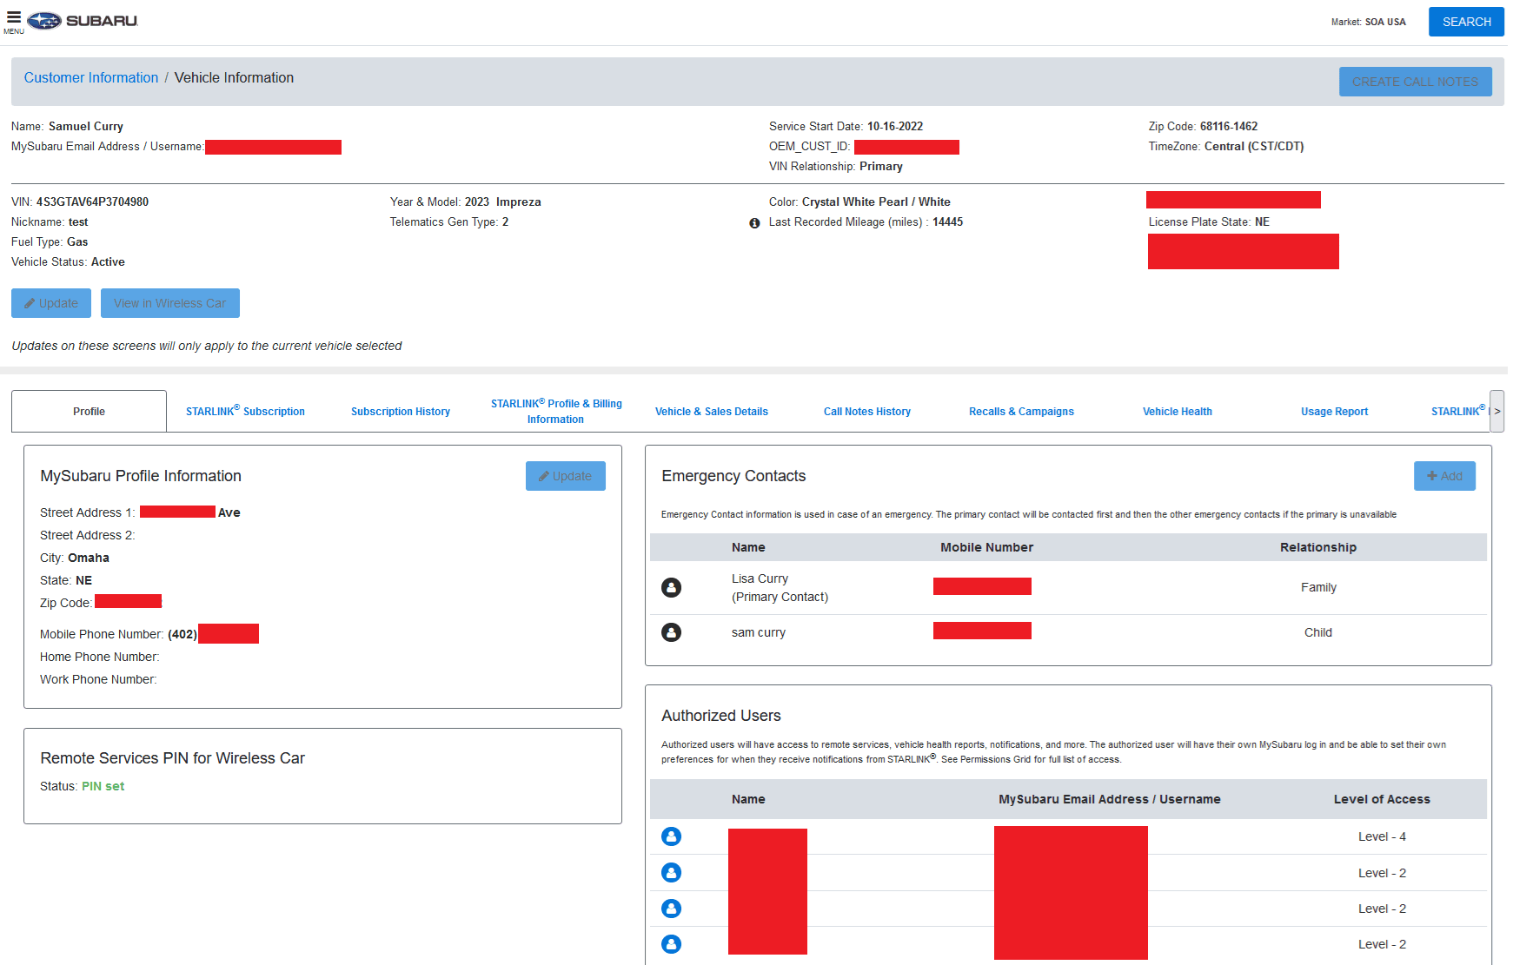The width and height of the screenshot is (1513, 965).
Task: Click Lisa Curry's contact person icon
Action: pyautogui.click(x=671, y=588)
